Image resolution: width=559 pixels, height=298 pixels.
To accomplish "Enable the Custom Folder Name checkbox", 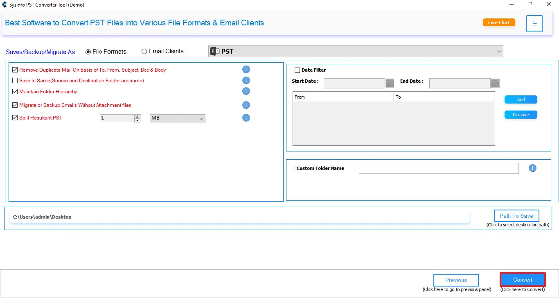I will click(293, 168).
